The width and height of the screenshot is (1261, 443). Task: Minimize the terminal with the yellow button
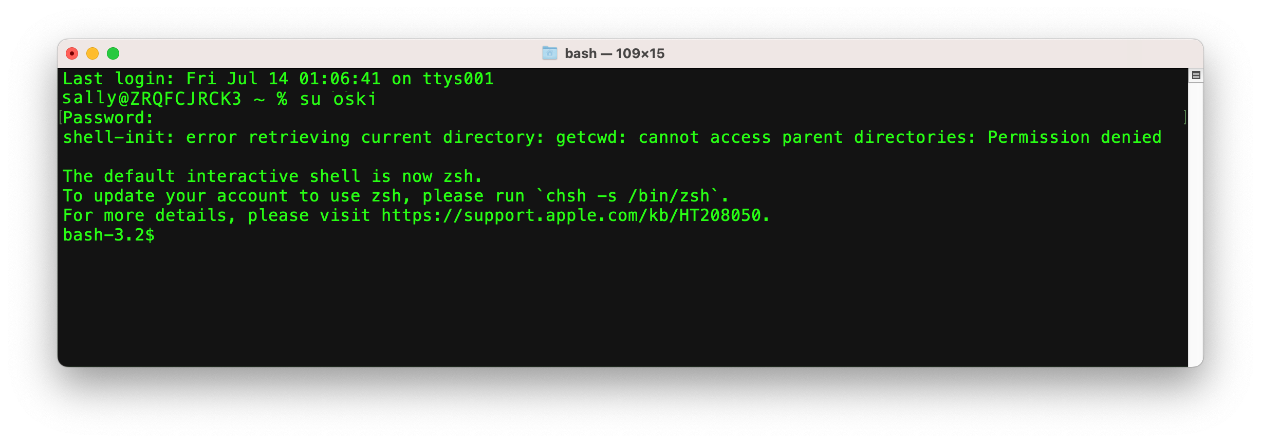[92, 53]
